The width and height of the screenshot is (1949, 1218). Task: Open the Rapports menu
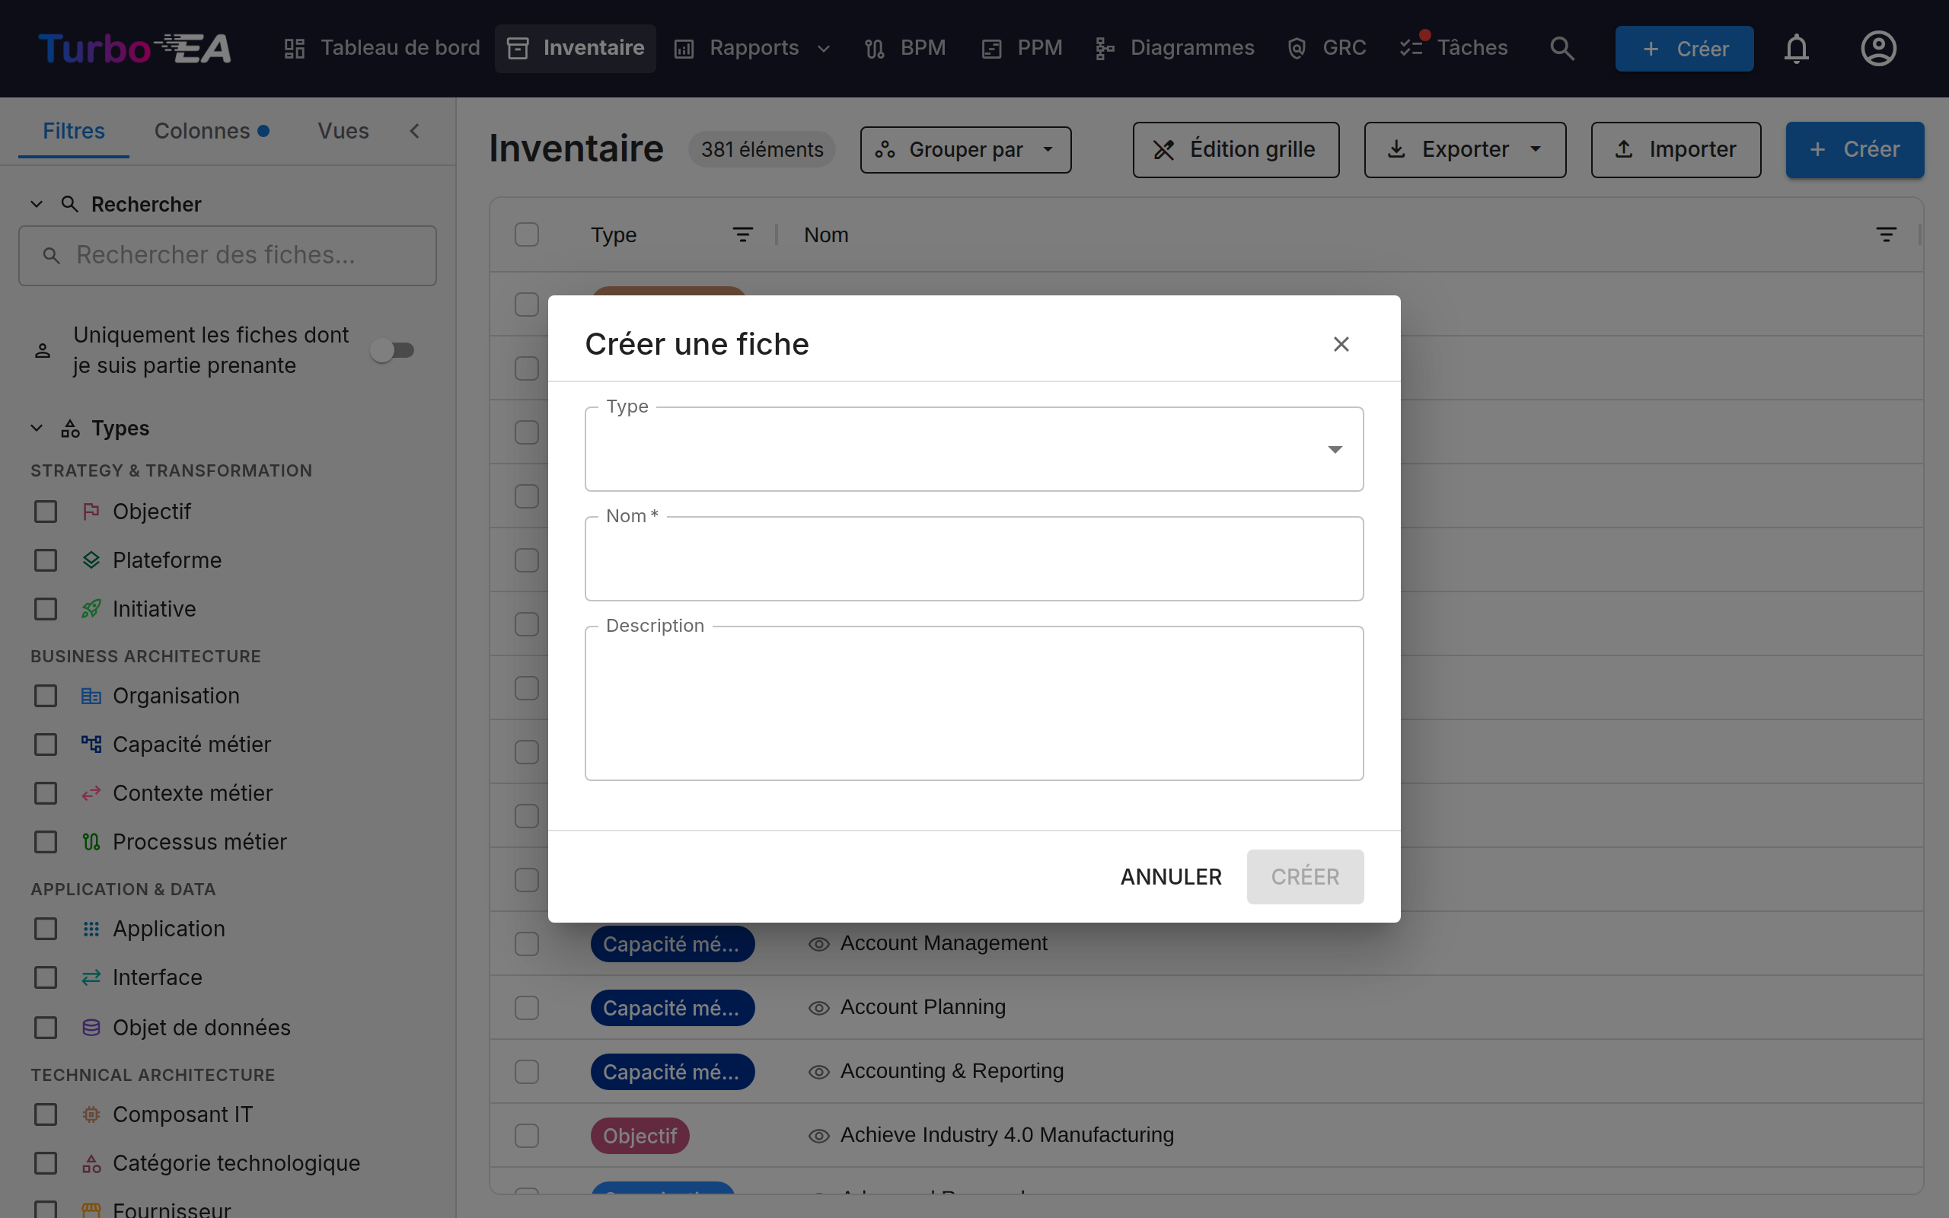tap(752, 48)
